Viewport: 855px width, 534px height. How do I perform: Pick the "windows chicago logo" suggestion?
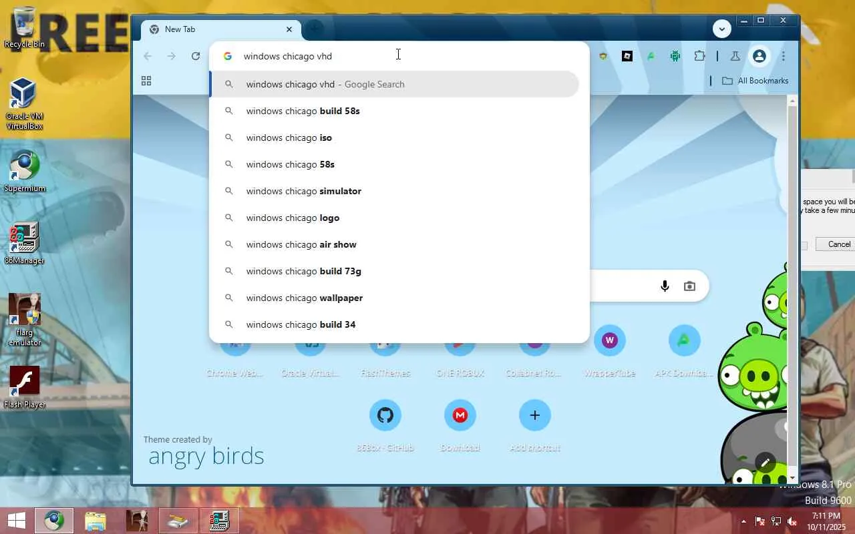click(x=394, y=218)
